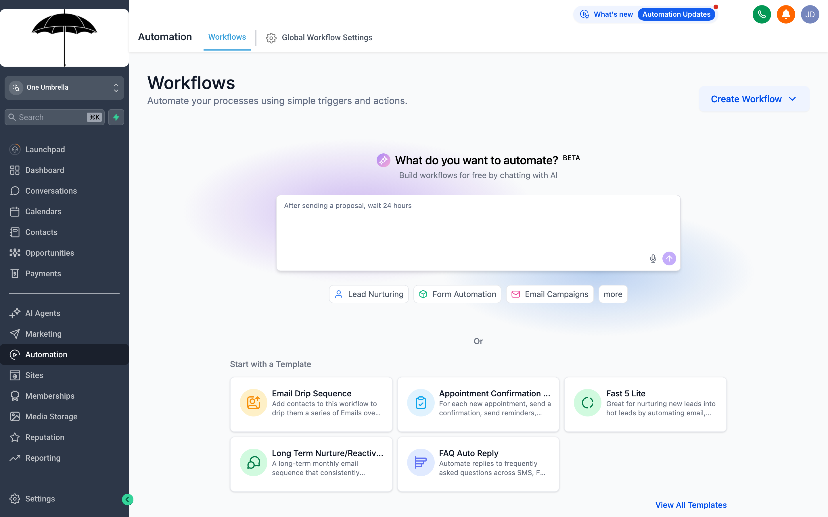Collapse sidebar with green chevron button
Viewport: 828px width, 517px height.
click(127, 499)
